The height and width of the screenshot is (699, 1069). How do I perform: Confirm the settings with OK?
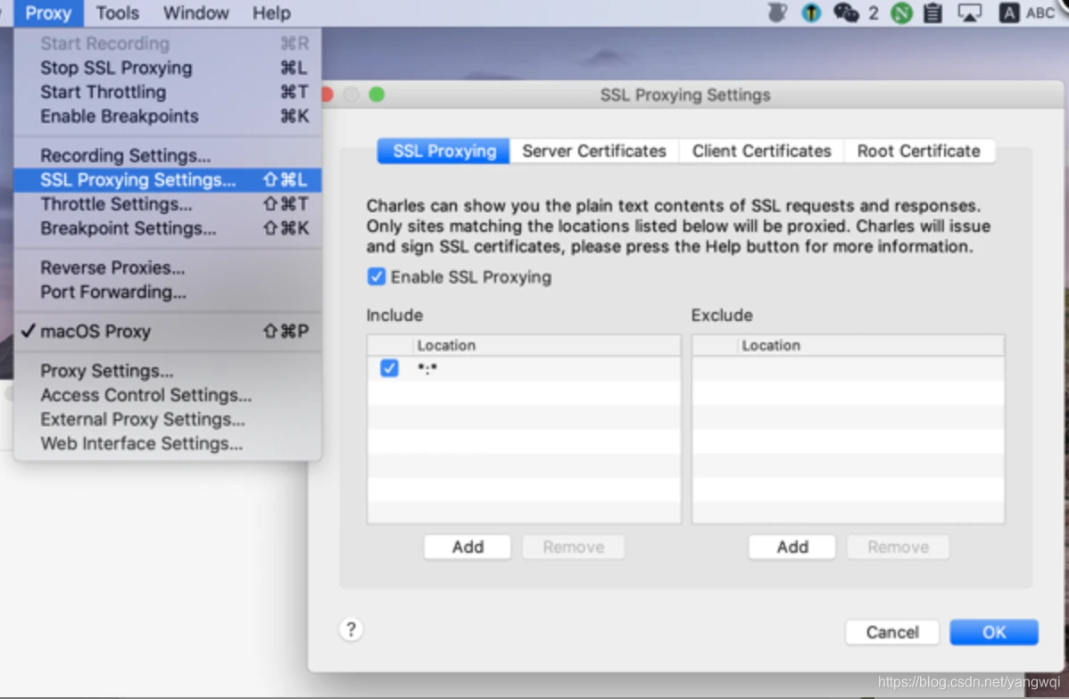[x=994, y=632]
